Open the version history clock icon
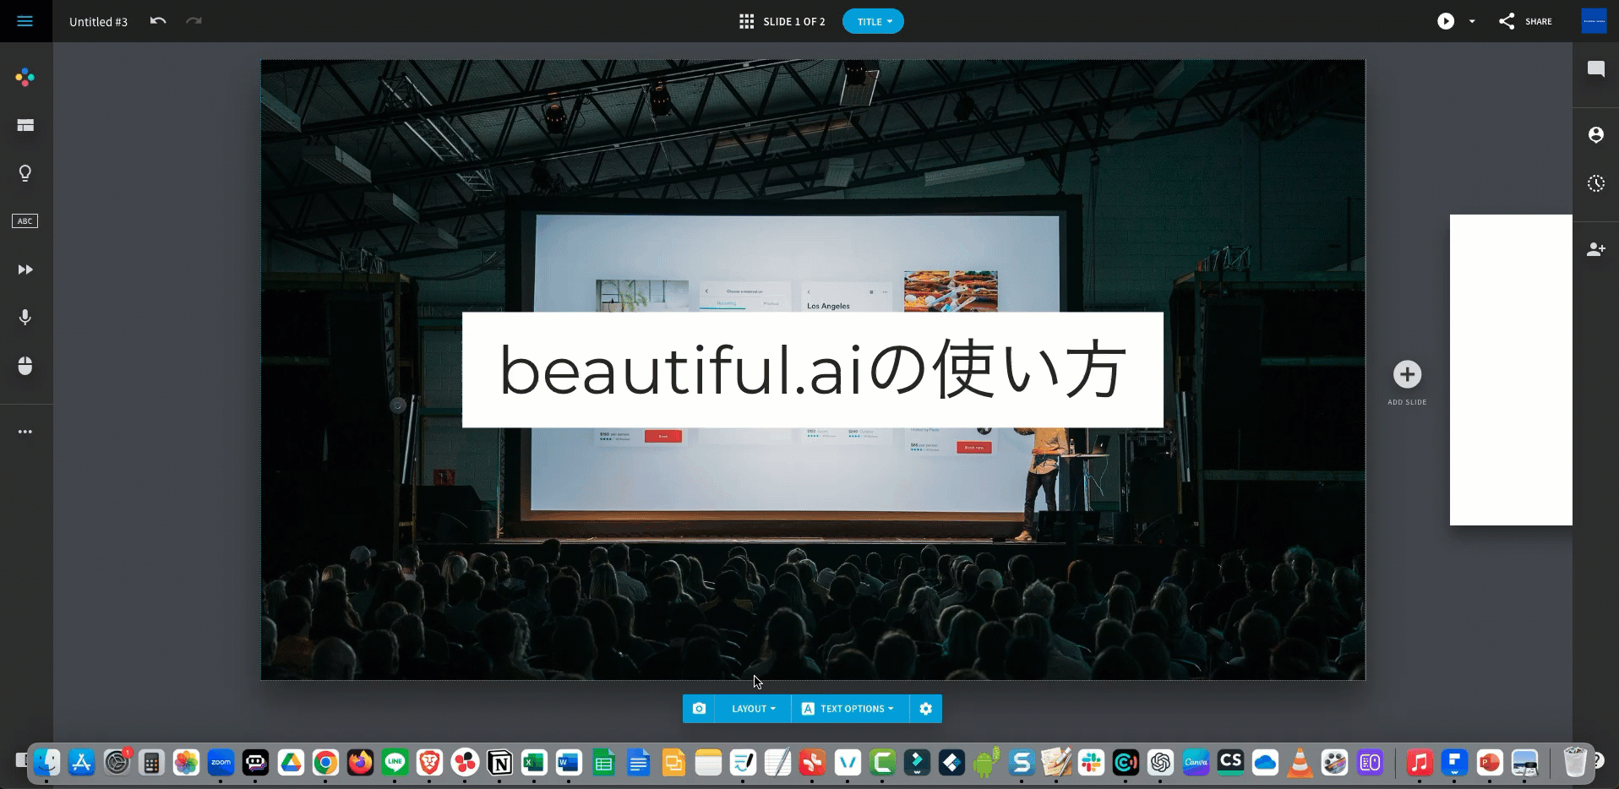This screenshot has width=1619, height=789. click(x=1595, y=183)
